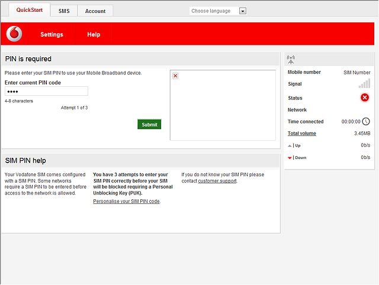Select the Choose language field

coord(218,11)
